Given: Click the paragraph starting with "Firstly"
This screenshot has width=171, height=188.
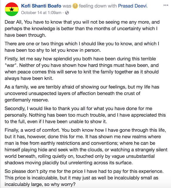Looking at the screenshot, I should (x=82, y=68).
